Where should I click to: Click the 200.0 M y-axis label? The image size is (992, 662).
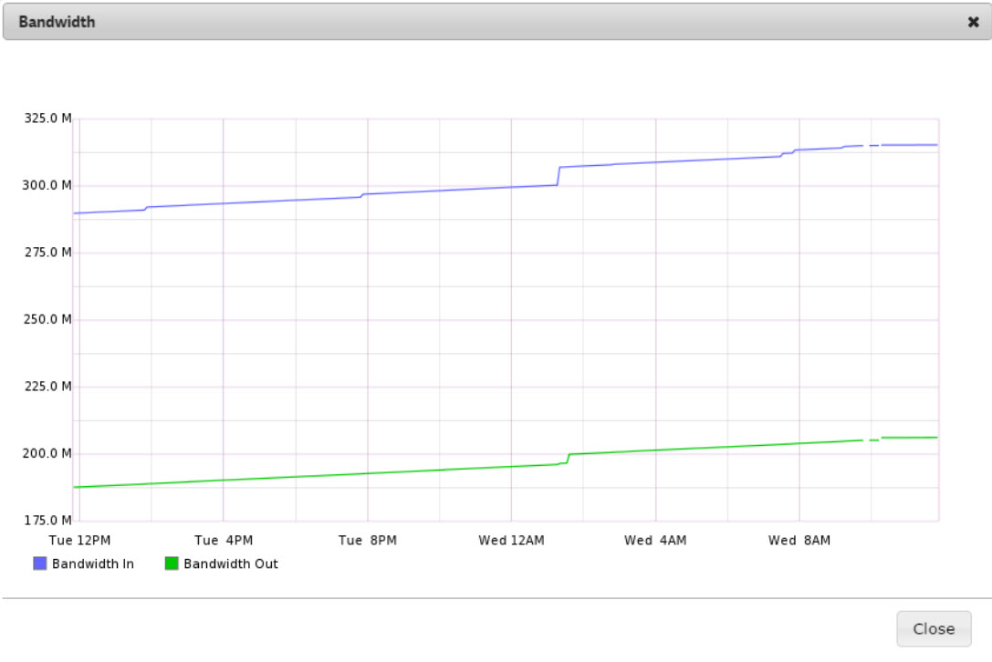click(47, 453)
